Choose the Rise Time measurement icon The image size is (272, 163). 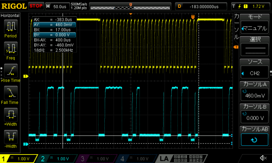coord(11,70)
